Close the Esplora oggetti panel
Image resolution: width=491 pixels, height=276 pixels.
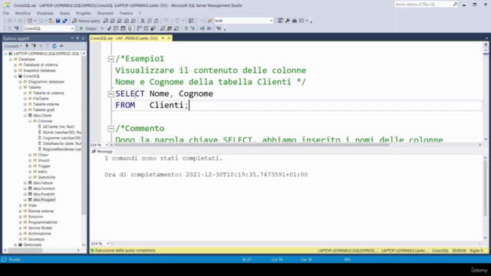pyautogui.click(x=84, y=38)
